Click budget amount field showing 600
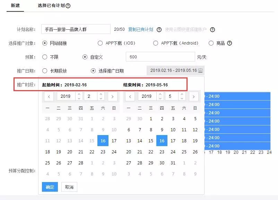 [x=160, y=57]
